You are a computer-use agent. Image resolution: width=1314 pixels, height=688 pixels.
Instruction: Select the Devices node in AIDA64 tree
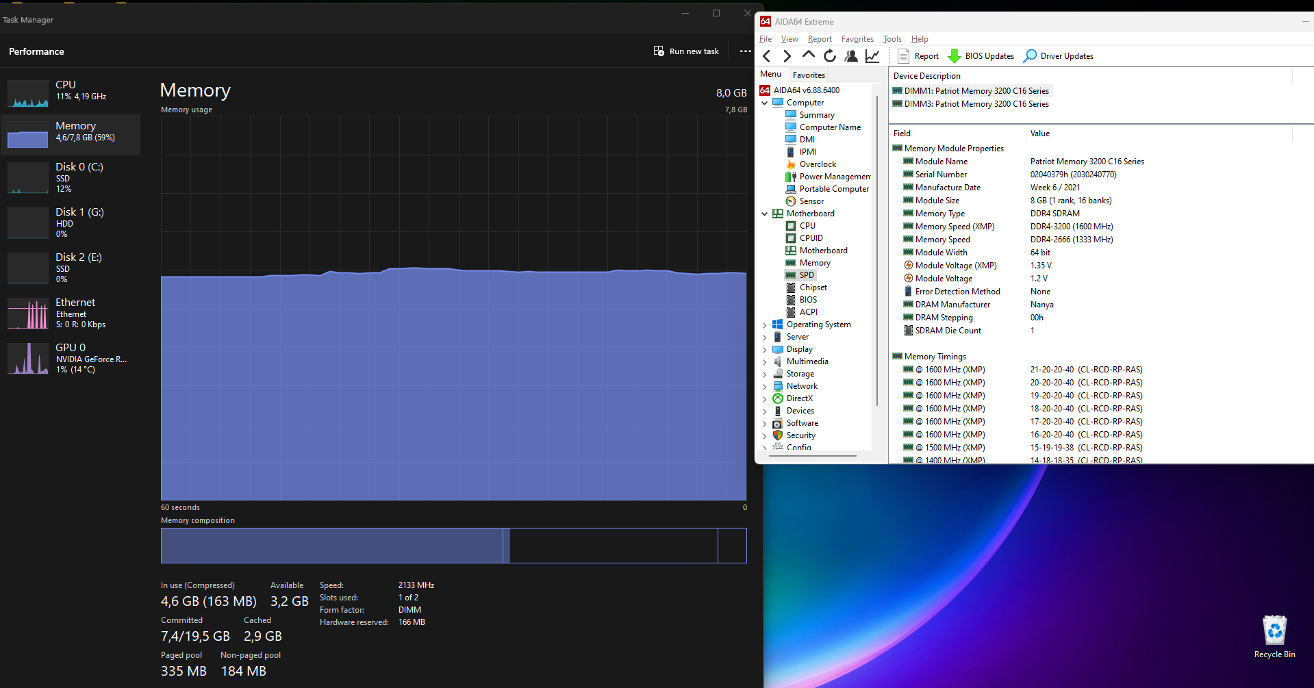click(794, 411)
